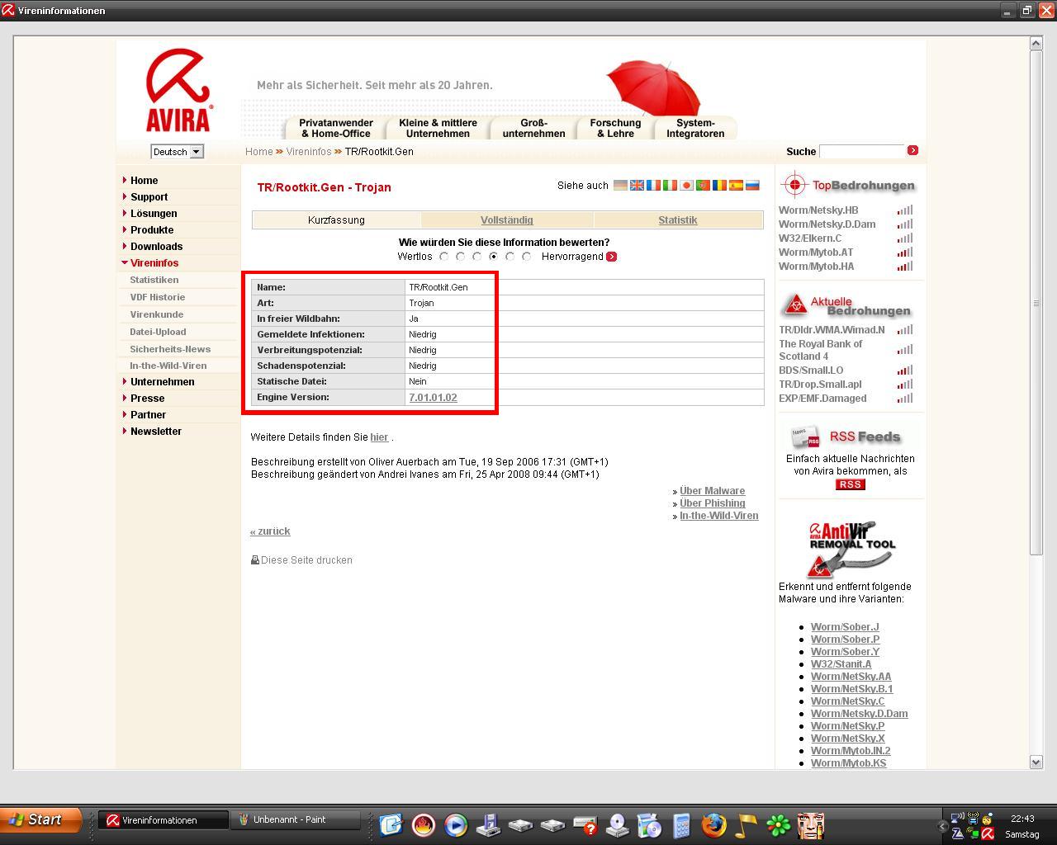Click the yellow music note taskbar icon
The height and width of the screenshot is (845, 1057).
[x=746, y=824]
